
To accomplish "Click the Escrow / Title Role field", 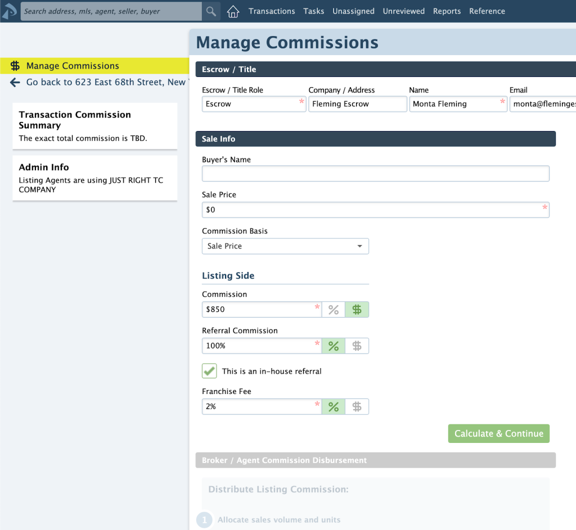I will [250, 104].
